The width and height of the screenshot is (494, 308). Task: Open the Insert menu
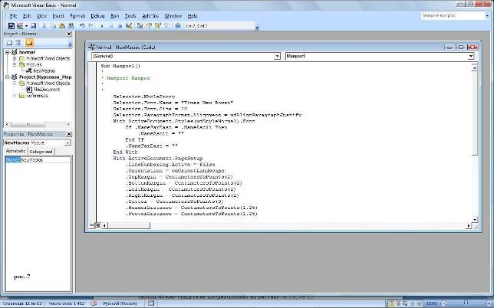(x=58, y=16)
